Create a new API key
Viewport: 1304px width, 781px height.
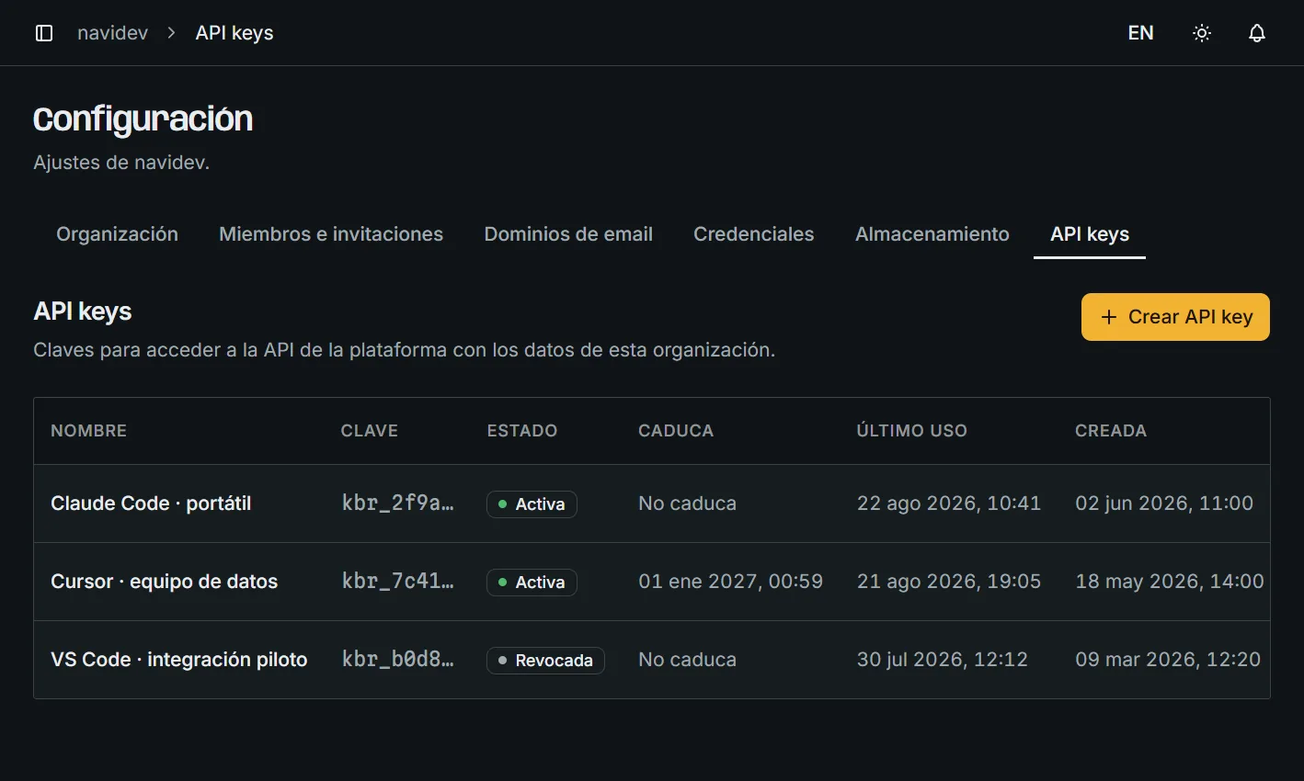coord(1175,317)
